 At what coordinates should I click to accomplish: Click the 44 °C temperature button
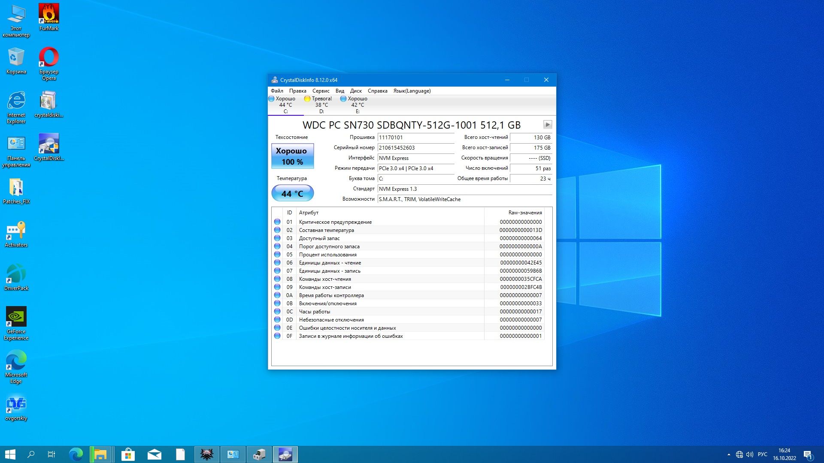(292, 193)
